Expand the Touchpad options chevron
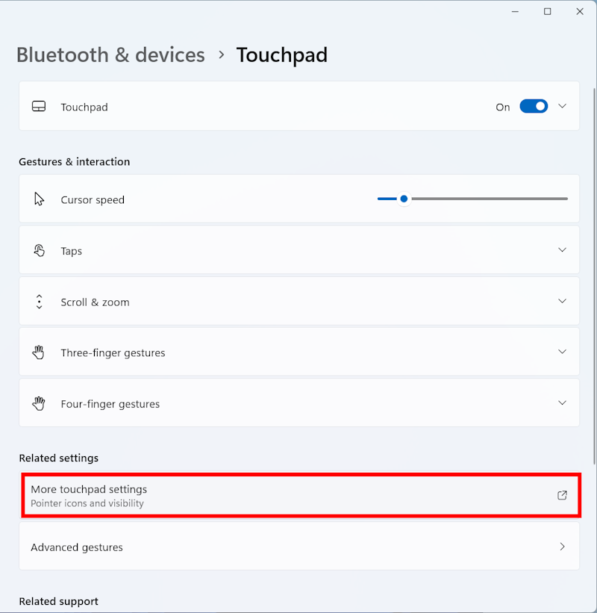 [x=562, y=106]
